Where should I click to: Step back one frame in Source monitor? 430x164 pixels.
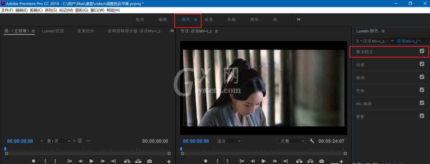coord(81,161)
